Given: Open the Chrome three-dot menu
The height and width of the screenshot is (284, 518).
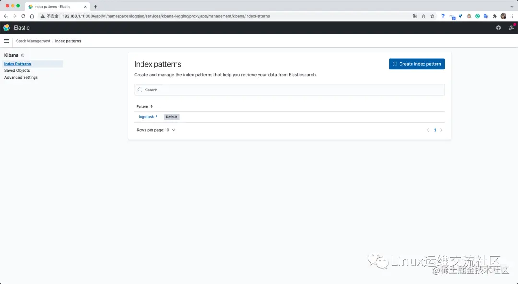Looking at the screenshot, I should [x=512, y=16].
